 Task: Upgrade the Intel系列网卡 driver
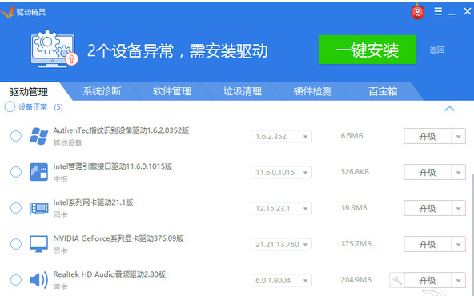pyautogui.click(x=428, y=208)
